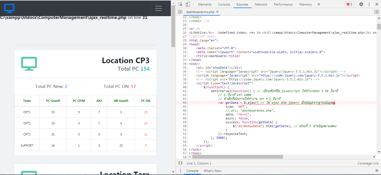Show more DevTools tabs chevron
The width and height of the screenshot is (381, 175).
[x=319, y=4]
